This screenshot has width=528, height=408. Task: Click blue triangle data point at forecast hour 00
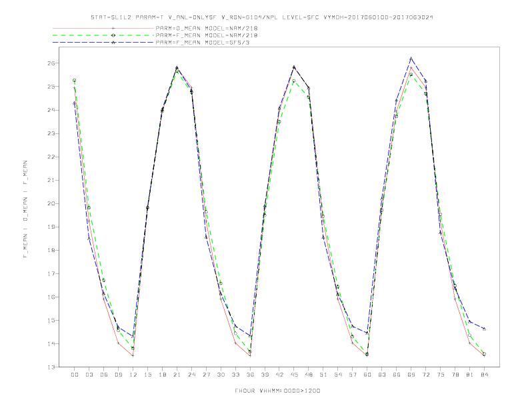point(75,103)
